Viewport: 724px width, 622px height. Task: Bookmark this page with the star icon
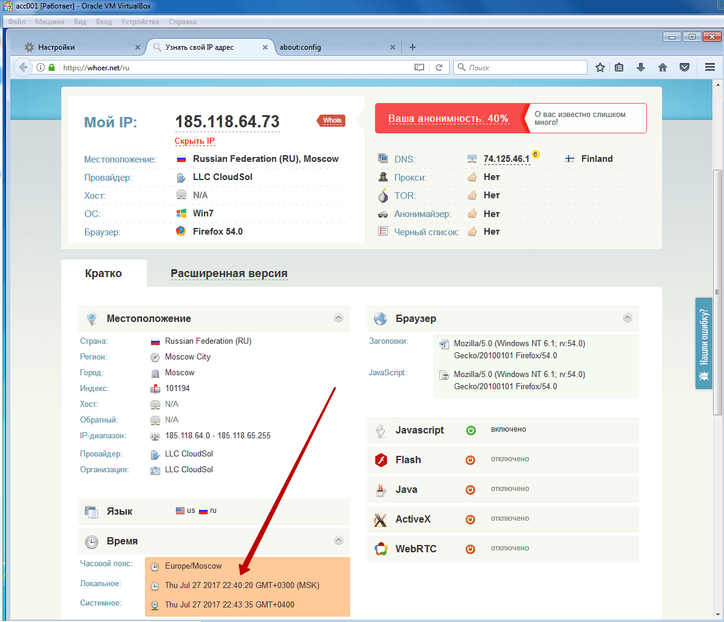click(x=600, y=67)
